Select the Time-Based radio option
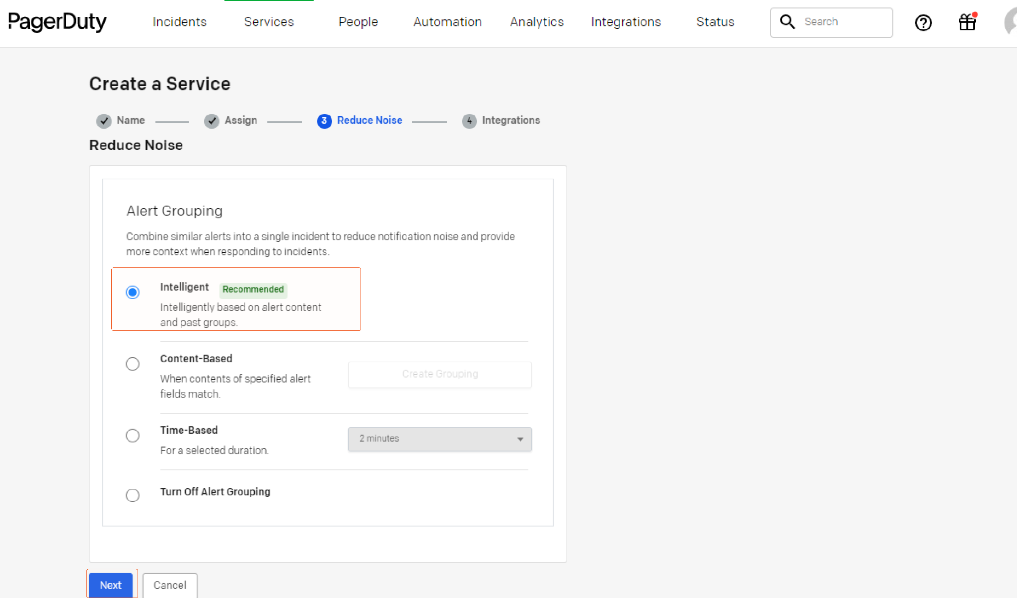1017x606 pixels. coord(133,436)
